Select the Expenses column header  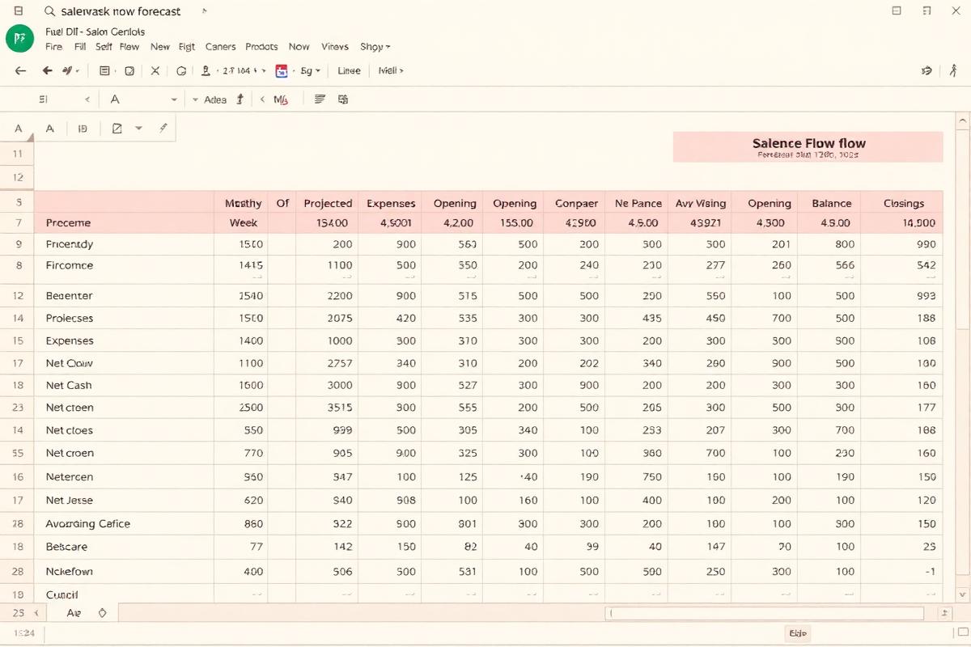point(391,204)
